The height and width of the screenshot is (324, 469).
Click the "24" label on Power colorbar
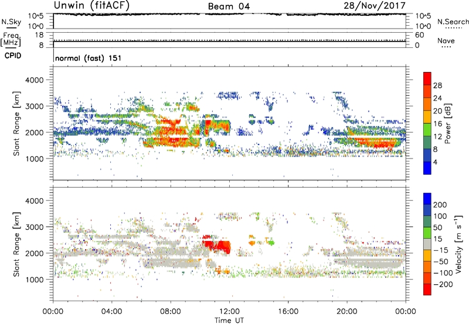(x=437, y=98)
